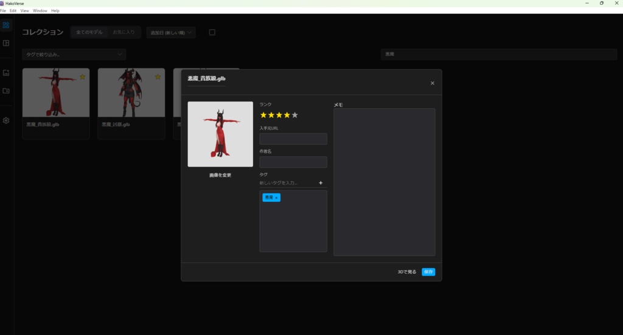Close the 悪魔_貴族級.glb dialog
Viewport: 623px width, 335px height.
(433, 83)
